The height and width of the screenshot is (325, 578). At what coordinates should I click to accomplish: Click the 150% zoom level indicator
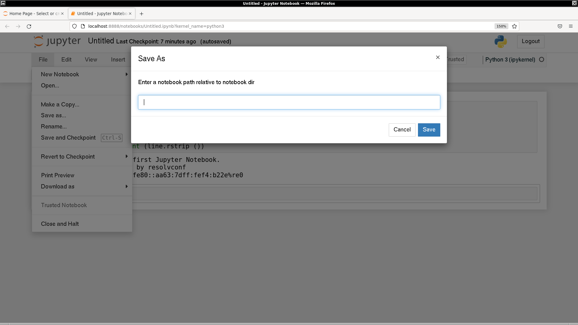coord(501,26)
